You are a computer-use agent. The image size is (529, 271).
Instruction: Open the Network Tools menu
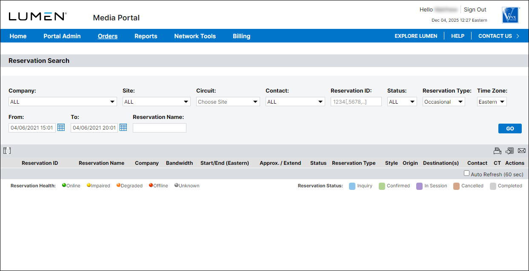195,36
